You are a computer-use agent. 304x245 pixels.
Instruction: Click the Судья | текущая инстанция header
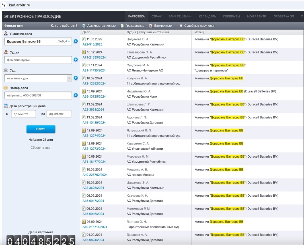click(x=148, y=32)
